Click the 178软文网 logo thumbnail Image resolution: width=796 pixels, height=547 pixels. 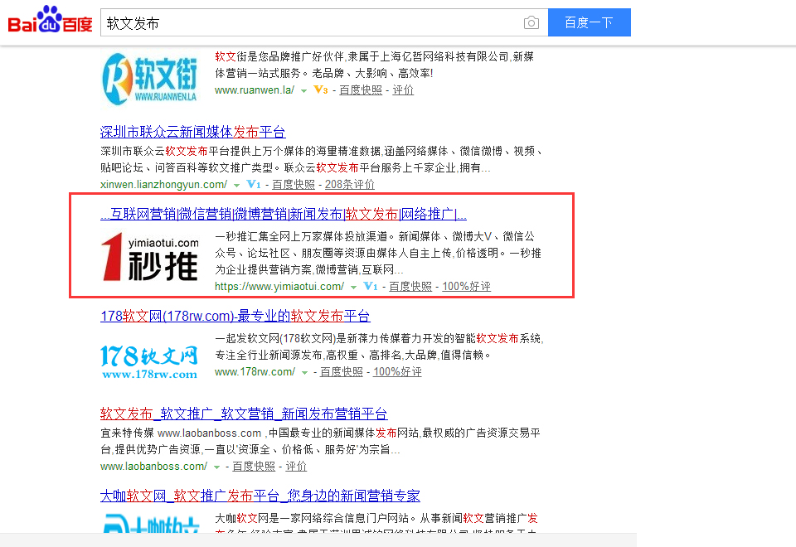[x=149, y=361]
